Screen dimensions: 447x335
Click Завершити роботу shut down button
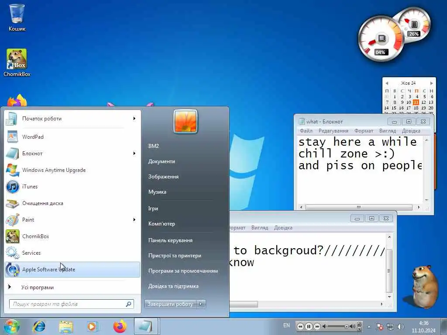170,304
